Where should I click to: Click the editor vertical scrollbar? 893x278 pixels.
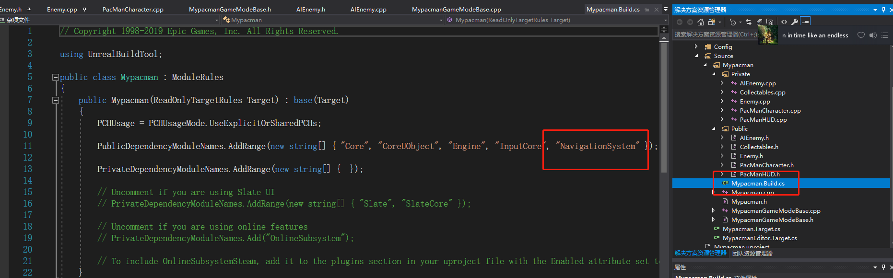coord(664,108)
